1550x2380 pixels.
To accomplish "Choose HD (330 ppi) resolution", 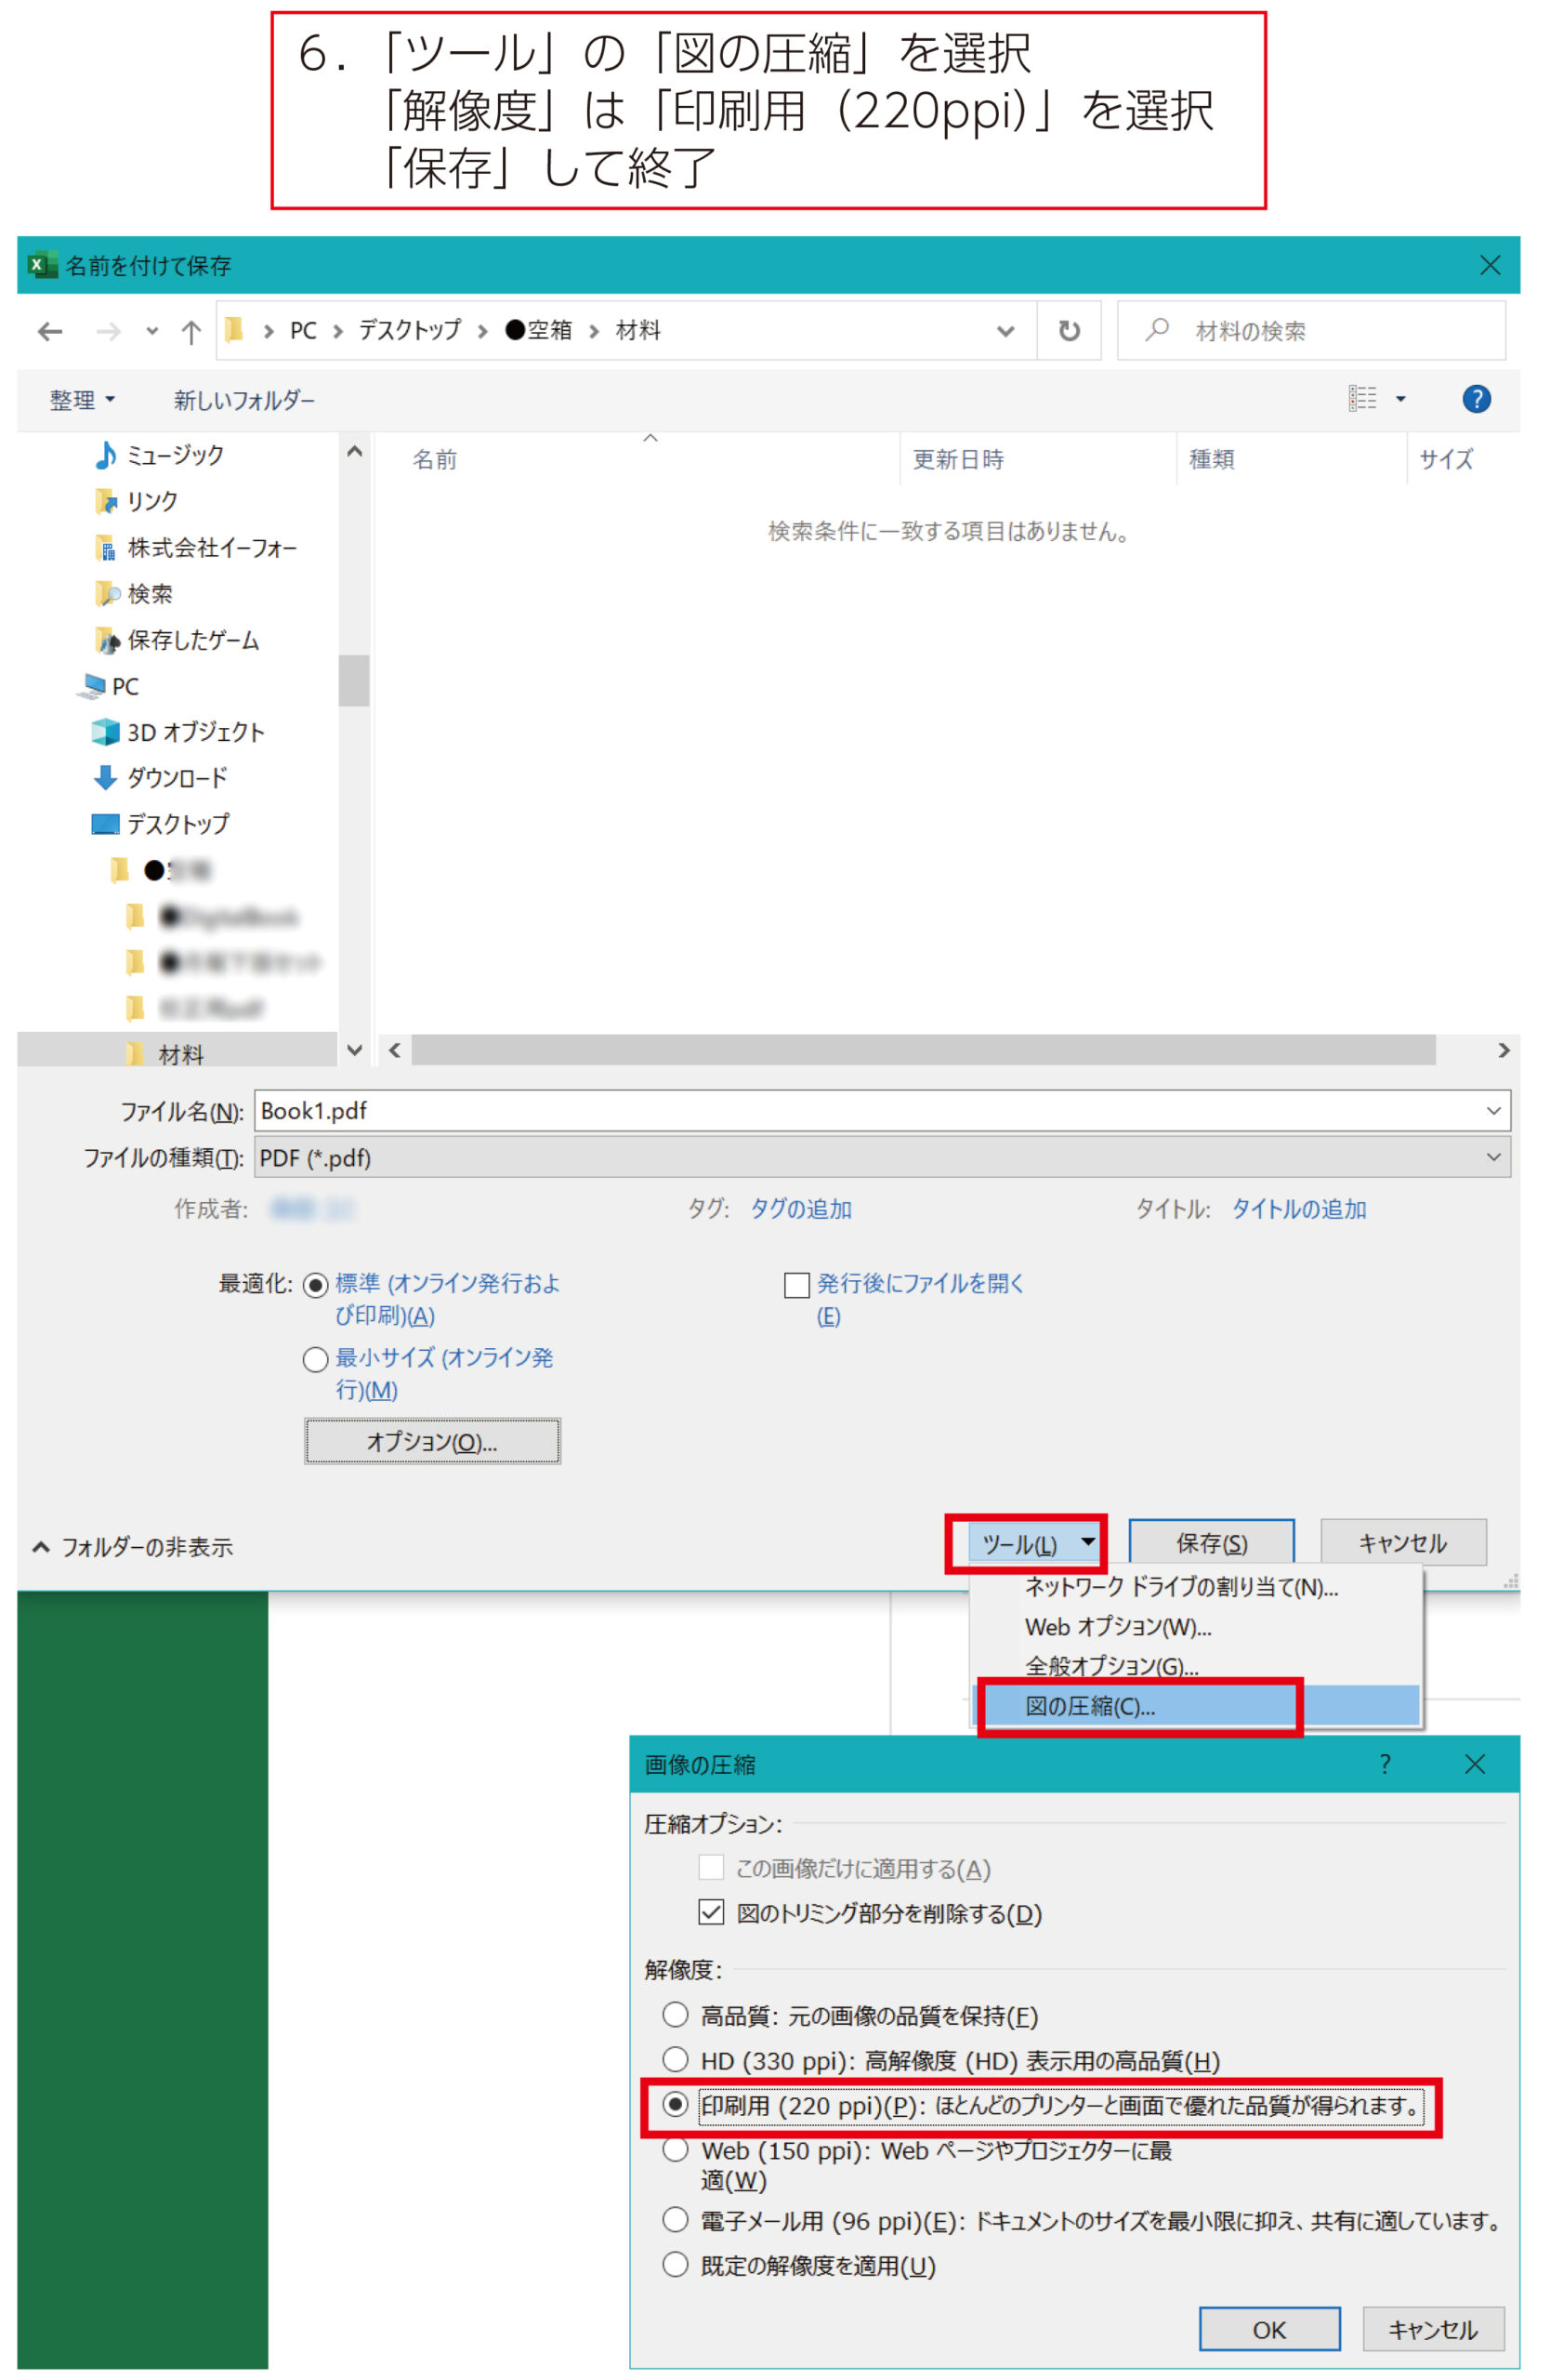I will pyautogui.click(x=676, y=2059).
